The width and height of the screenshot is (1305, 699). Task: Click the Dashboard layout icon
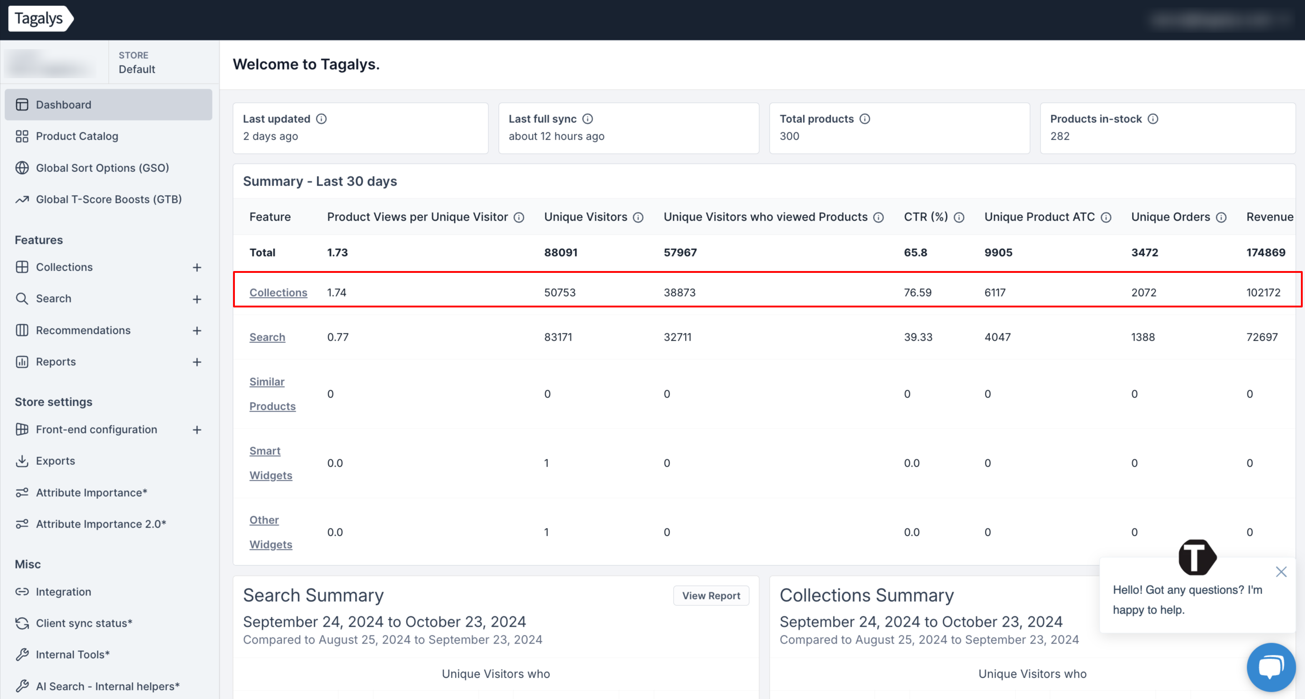point(22,105)
